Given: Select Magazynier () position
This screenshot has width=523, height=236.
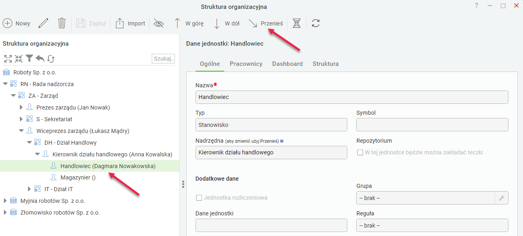Looking at the screenshot, I should tap(78, 177).
